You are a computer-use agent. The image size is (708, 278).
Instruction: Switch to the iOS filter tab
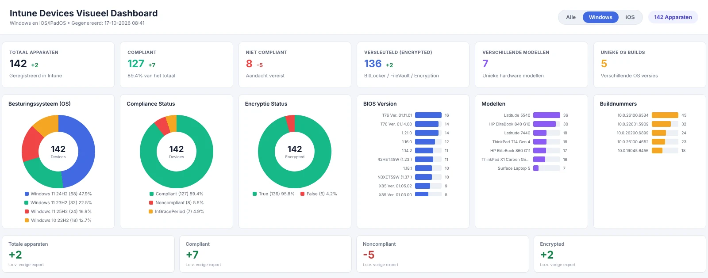pos(630,17)
